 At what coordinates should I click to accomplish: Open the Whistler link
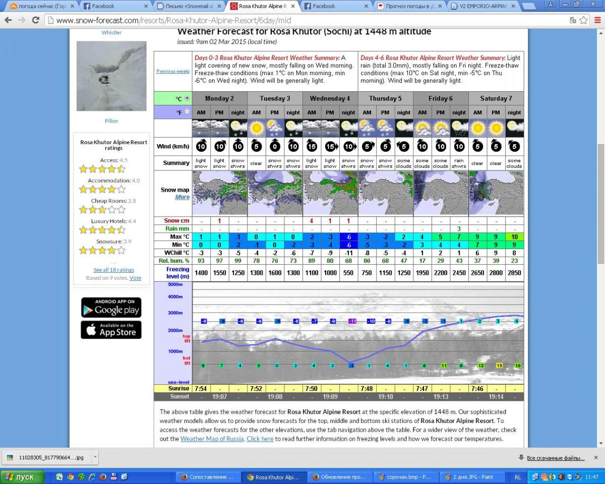click(111, 32)
